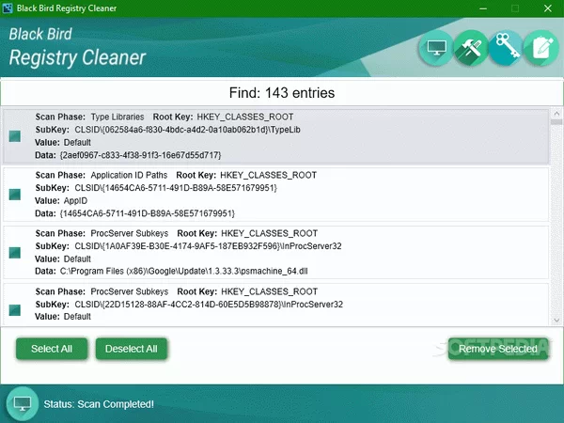Image resolution: width=564 pixels, height=423 pixels.
Task: Open the clipboard with pencil icon
Action: [x=540, y=49]
